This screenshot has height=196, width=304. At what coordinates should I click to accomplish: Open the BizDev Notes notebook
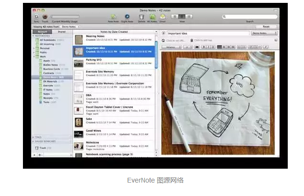[52, 65]
